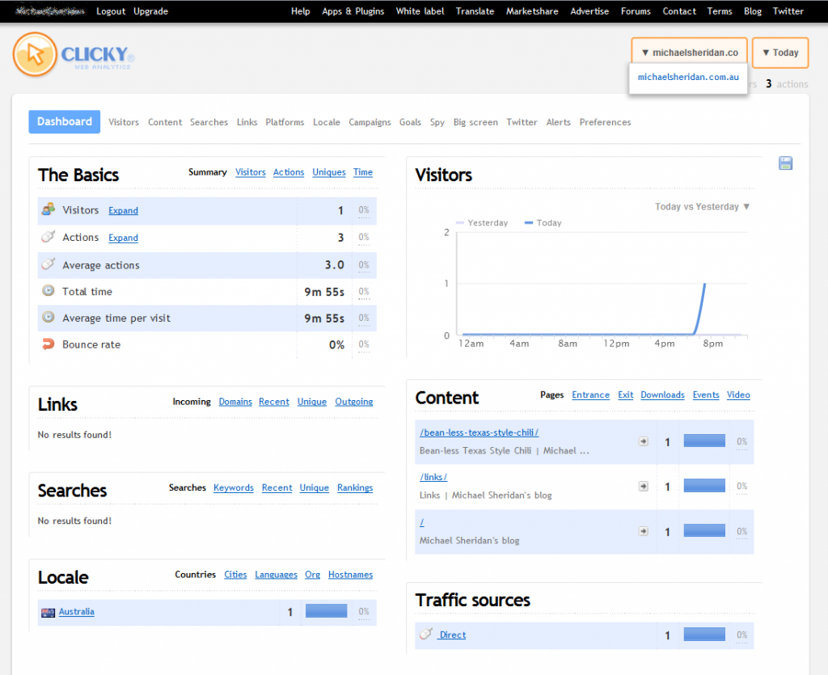Click the "Traffic sources" panel heading
This screenshot has height=675, width=828.
(472, 600)
